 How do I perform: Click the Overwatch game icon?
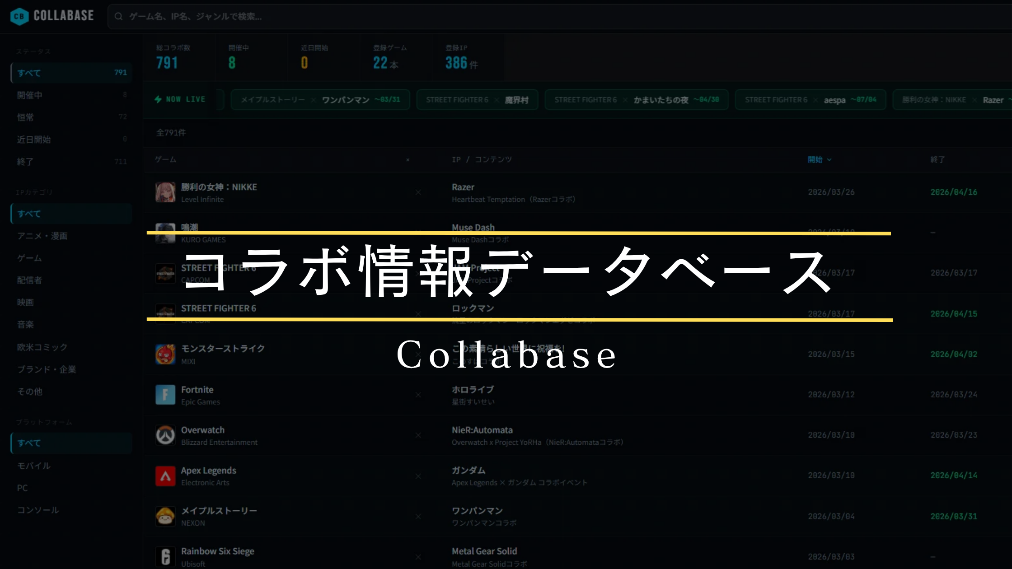(165, 435)
